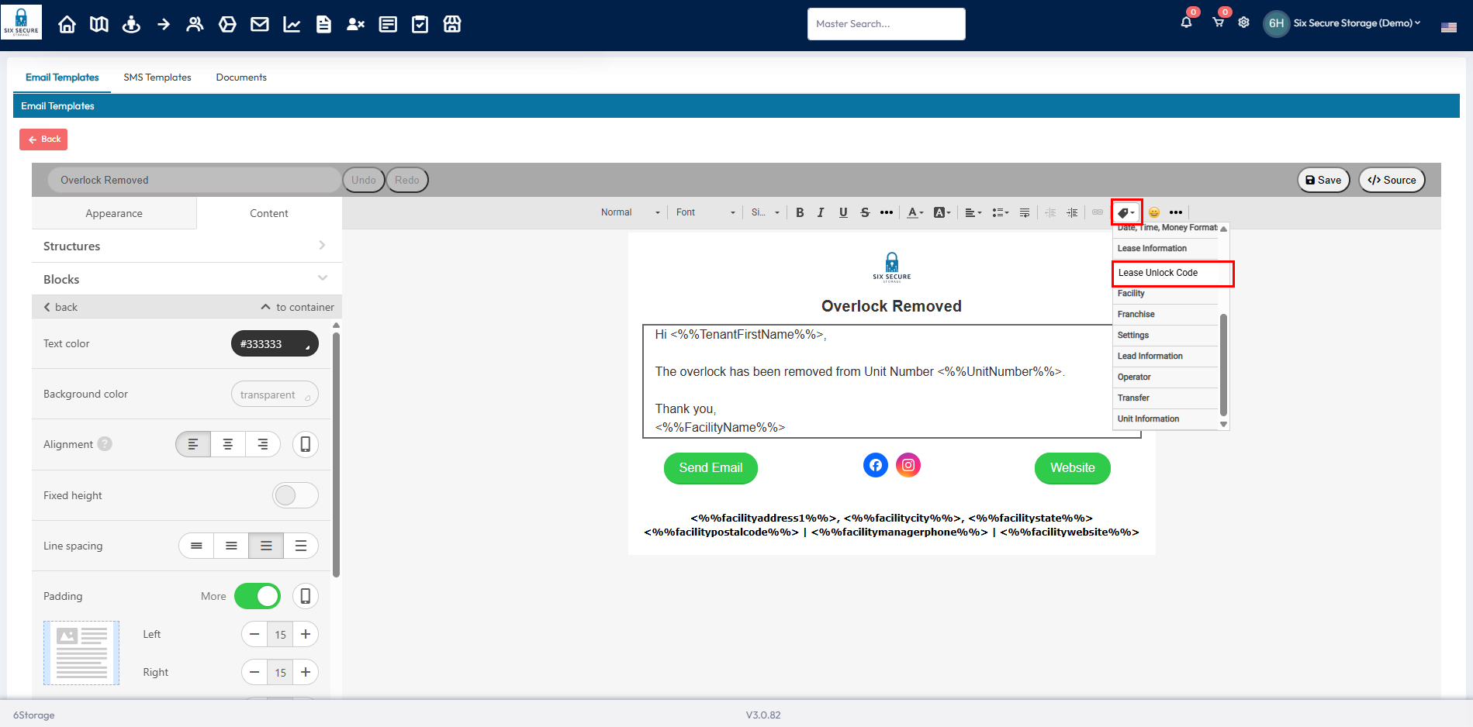
Task: Toggle the Fixed height switch
Action: [295, 495]
